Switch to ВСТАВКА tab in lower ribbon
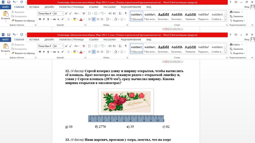This screenshot has width=255, height=143. tap(34, 40)
